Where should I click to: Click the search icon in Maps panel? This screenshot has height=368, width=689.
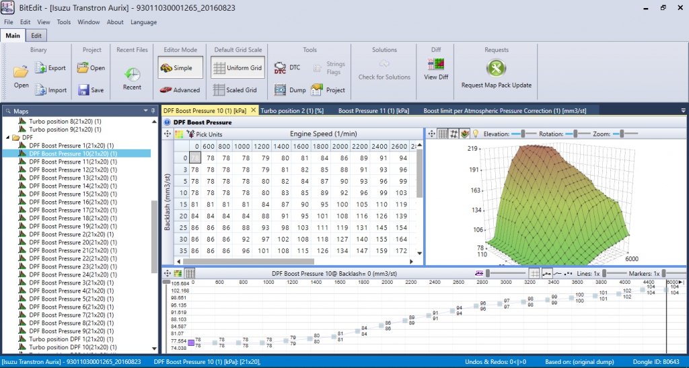coord(7,111)
